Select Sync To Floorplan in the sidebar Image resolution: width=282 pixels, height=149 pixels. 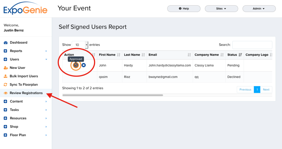(x=24, y=85)
